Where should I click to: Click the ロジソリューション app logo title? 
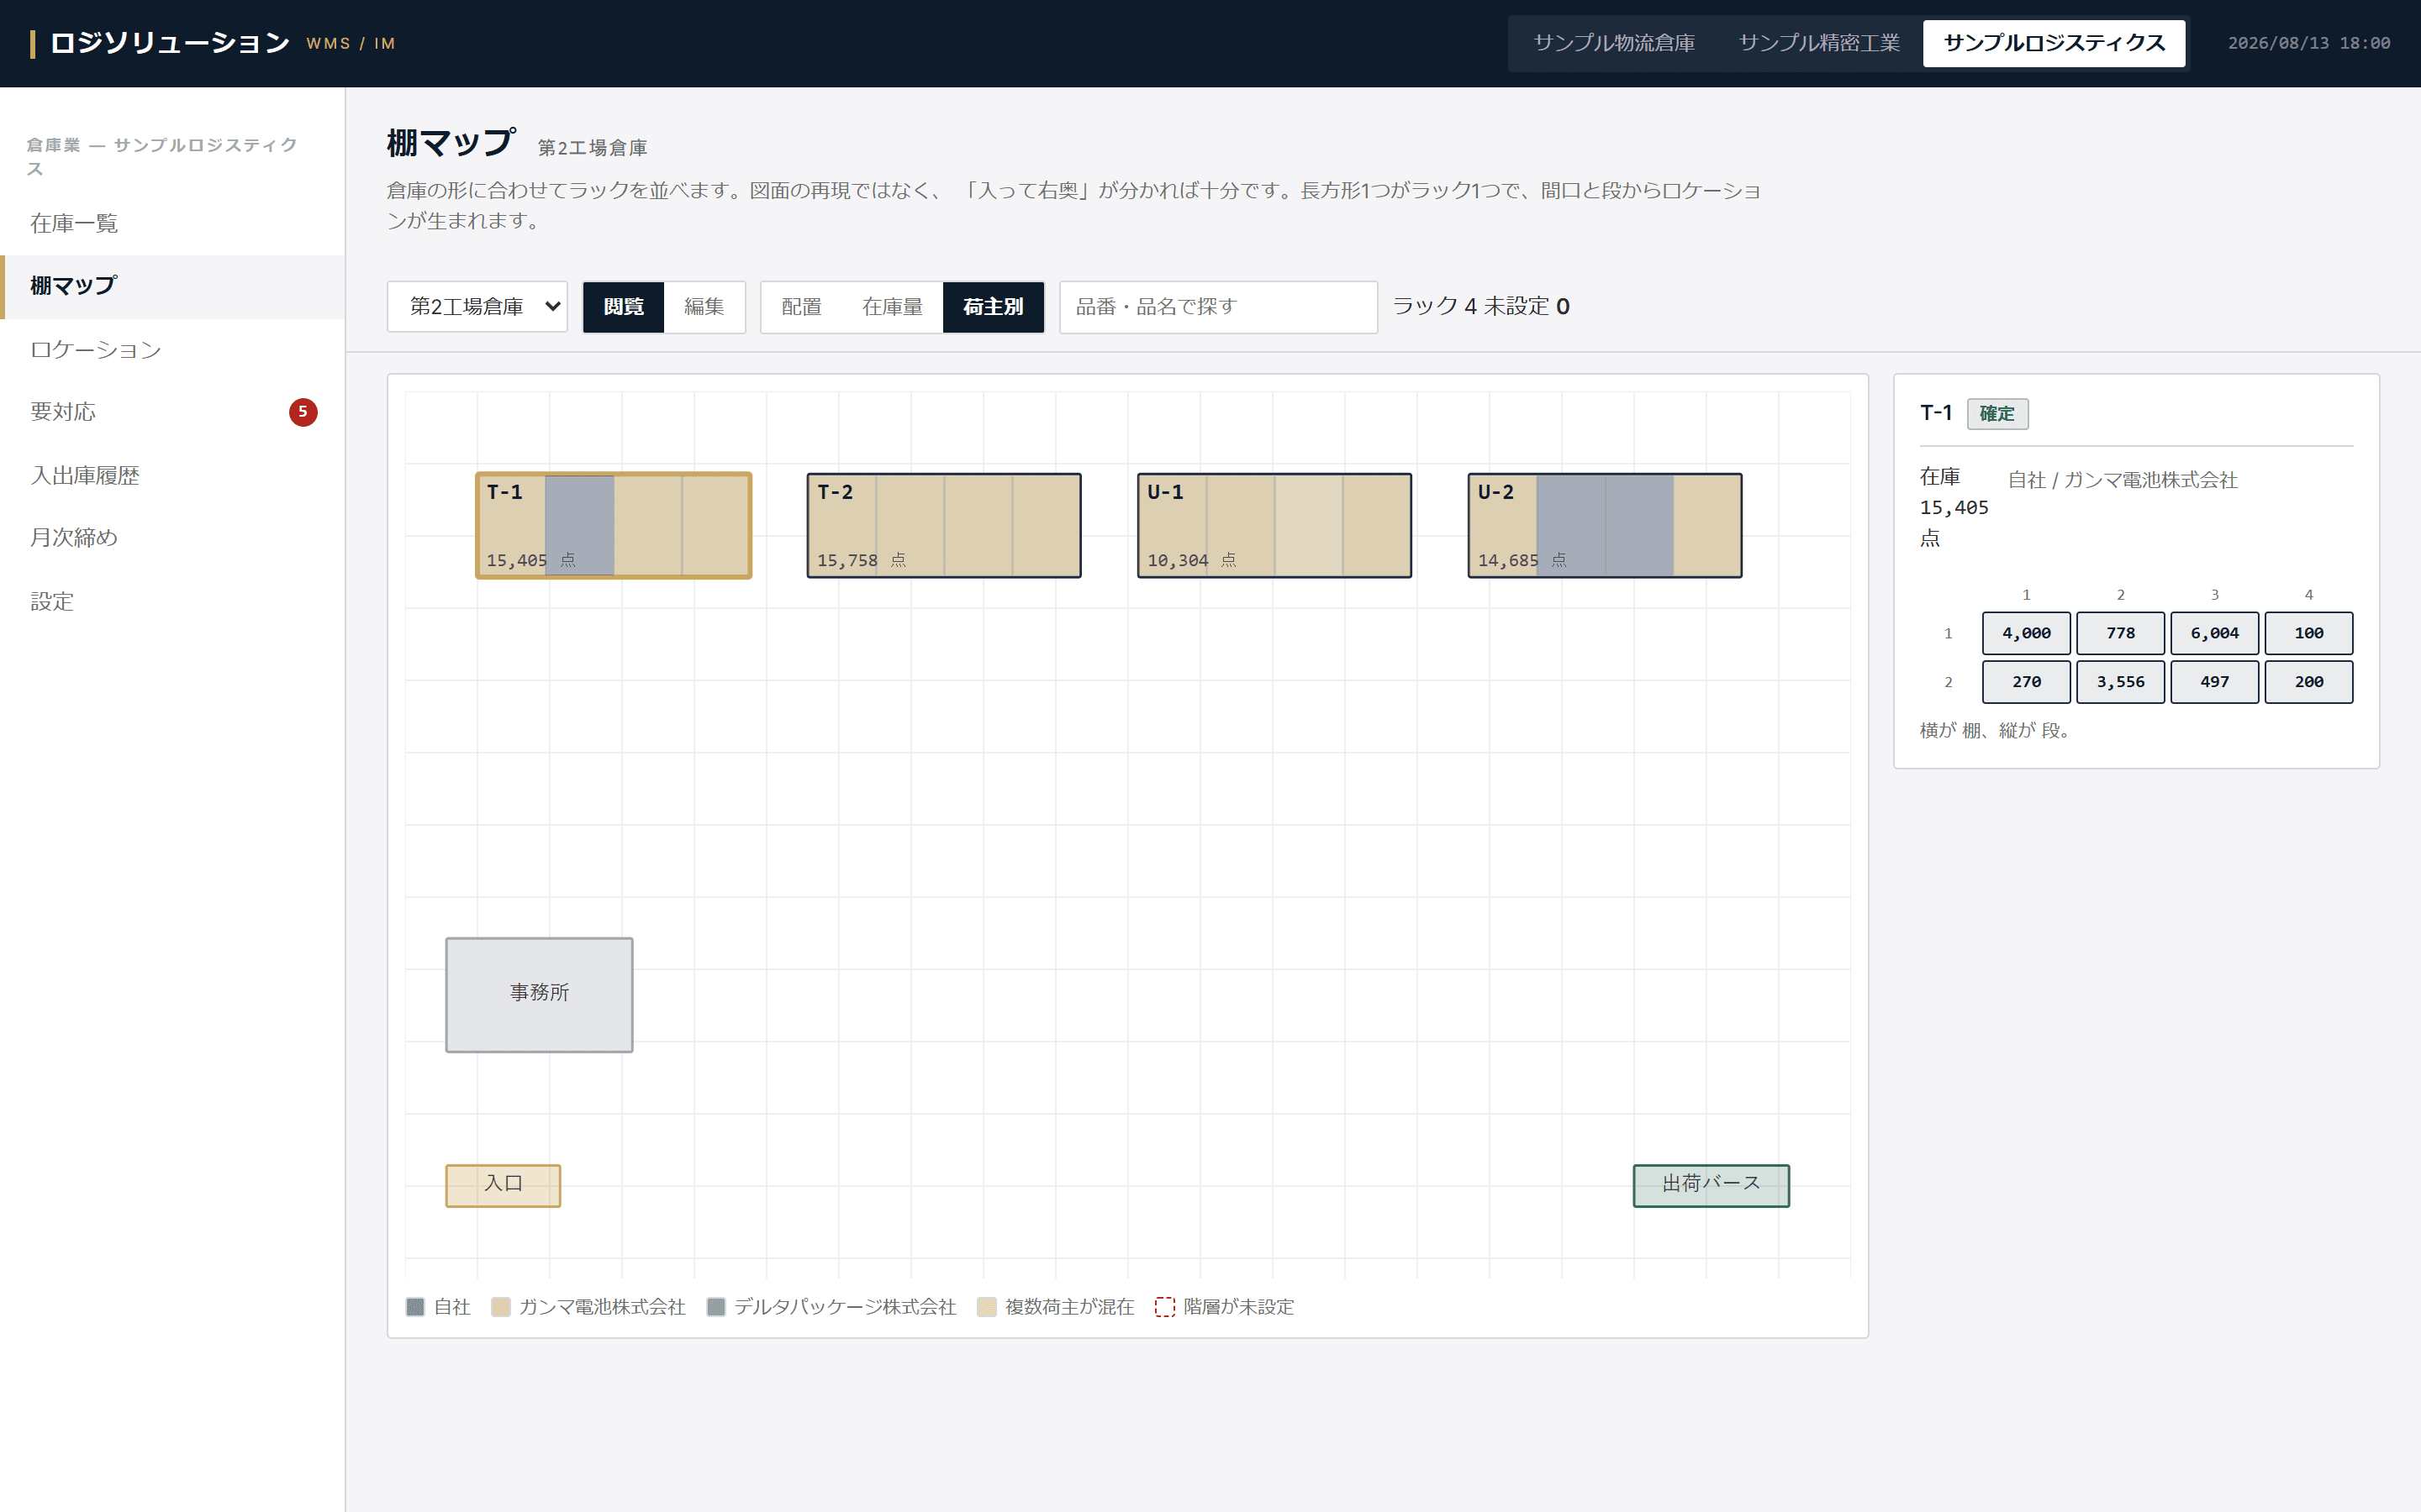pyautogui.click(x=170, y=43)
